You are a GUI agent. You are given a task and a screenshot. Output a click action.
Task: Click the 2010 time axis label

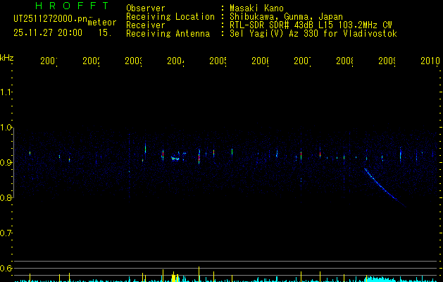point(430,61)
